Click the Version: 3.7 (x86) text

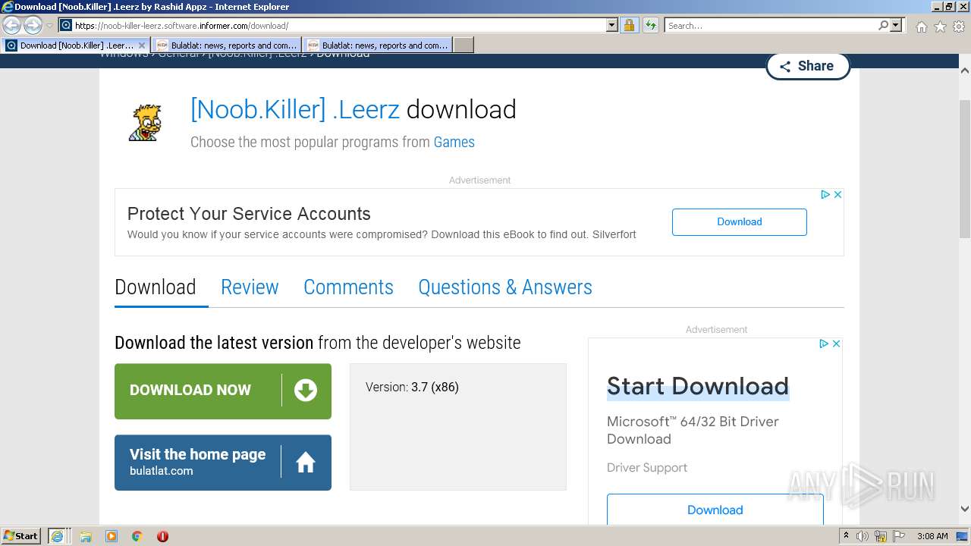tap(412, 388)
